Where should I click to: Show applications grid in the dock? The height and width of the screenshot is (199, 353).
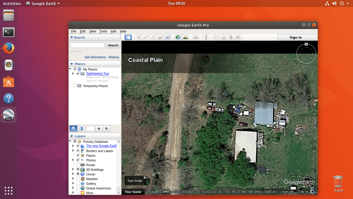[9, 191]
